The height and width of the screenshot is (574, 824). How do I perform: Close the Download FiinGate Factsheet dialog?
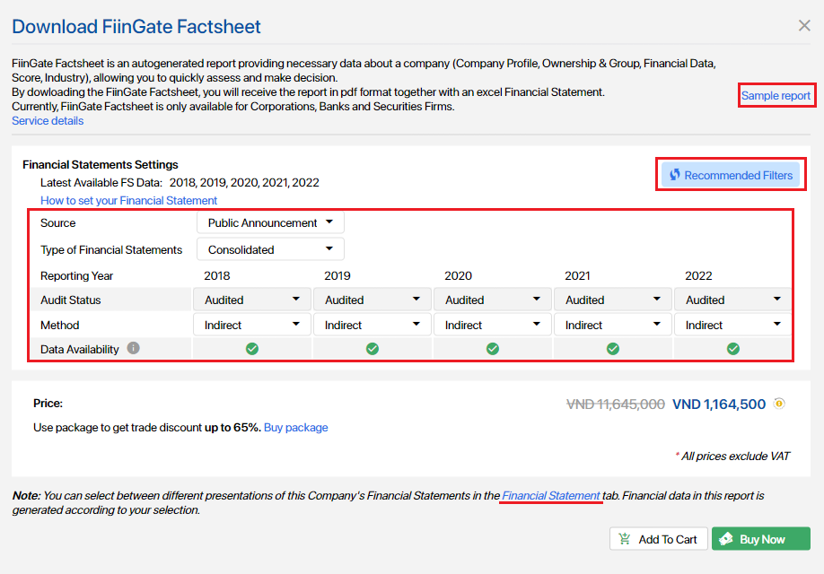[x=804, y=26]
